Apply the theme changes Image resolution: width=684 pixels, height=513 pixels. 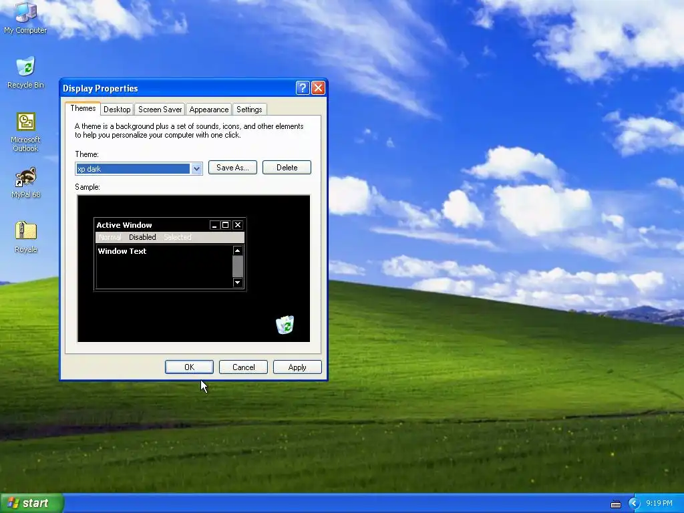[297, 367]
